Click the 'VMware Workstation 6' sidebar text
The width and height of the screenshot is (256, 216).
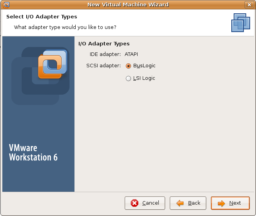pyautogui.click(x=33, y=153)
